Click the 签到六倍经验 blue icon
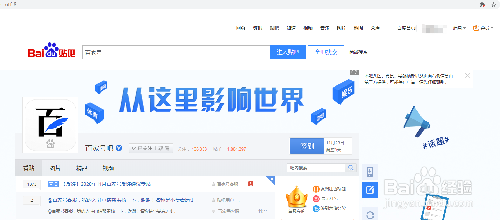500x220 pixels. [x=316, y=208]
